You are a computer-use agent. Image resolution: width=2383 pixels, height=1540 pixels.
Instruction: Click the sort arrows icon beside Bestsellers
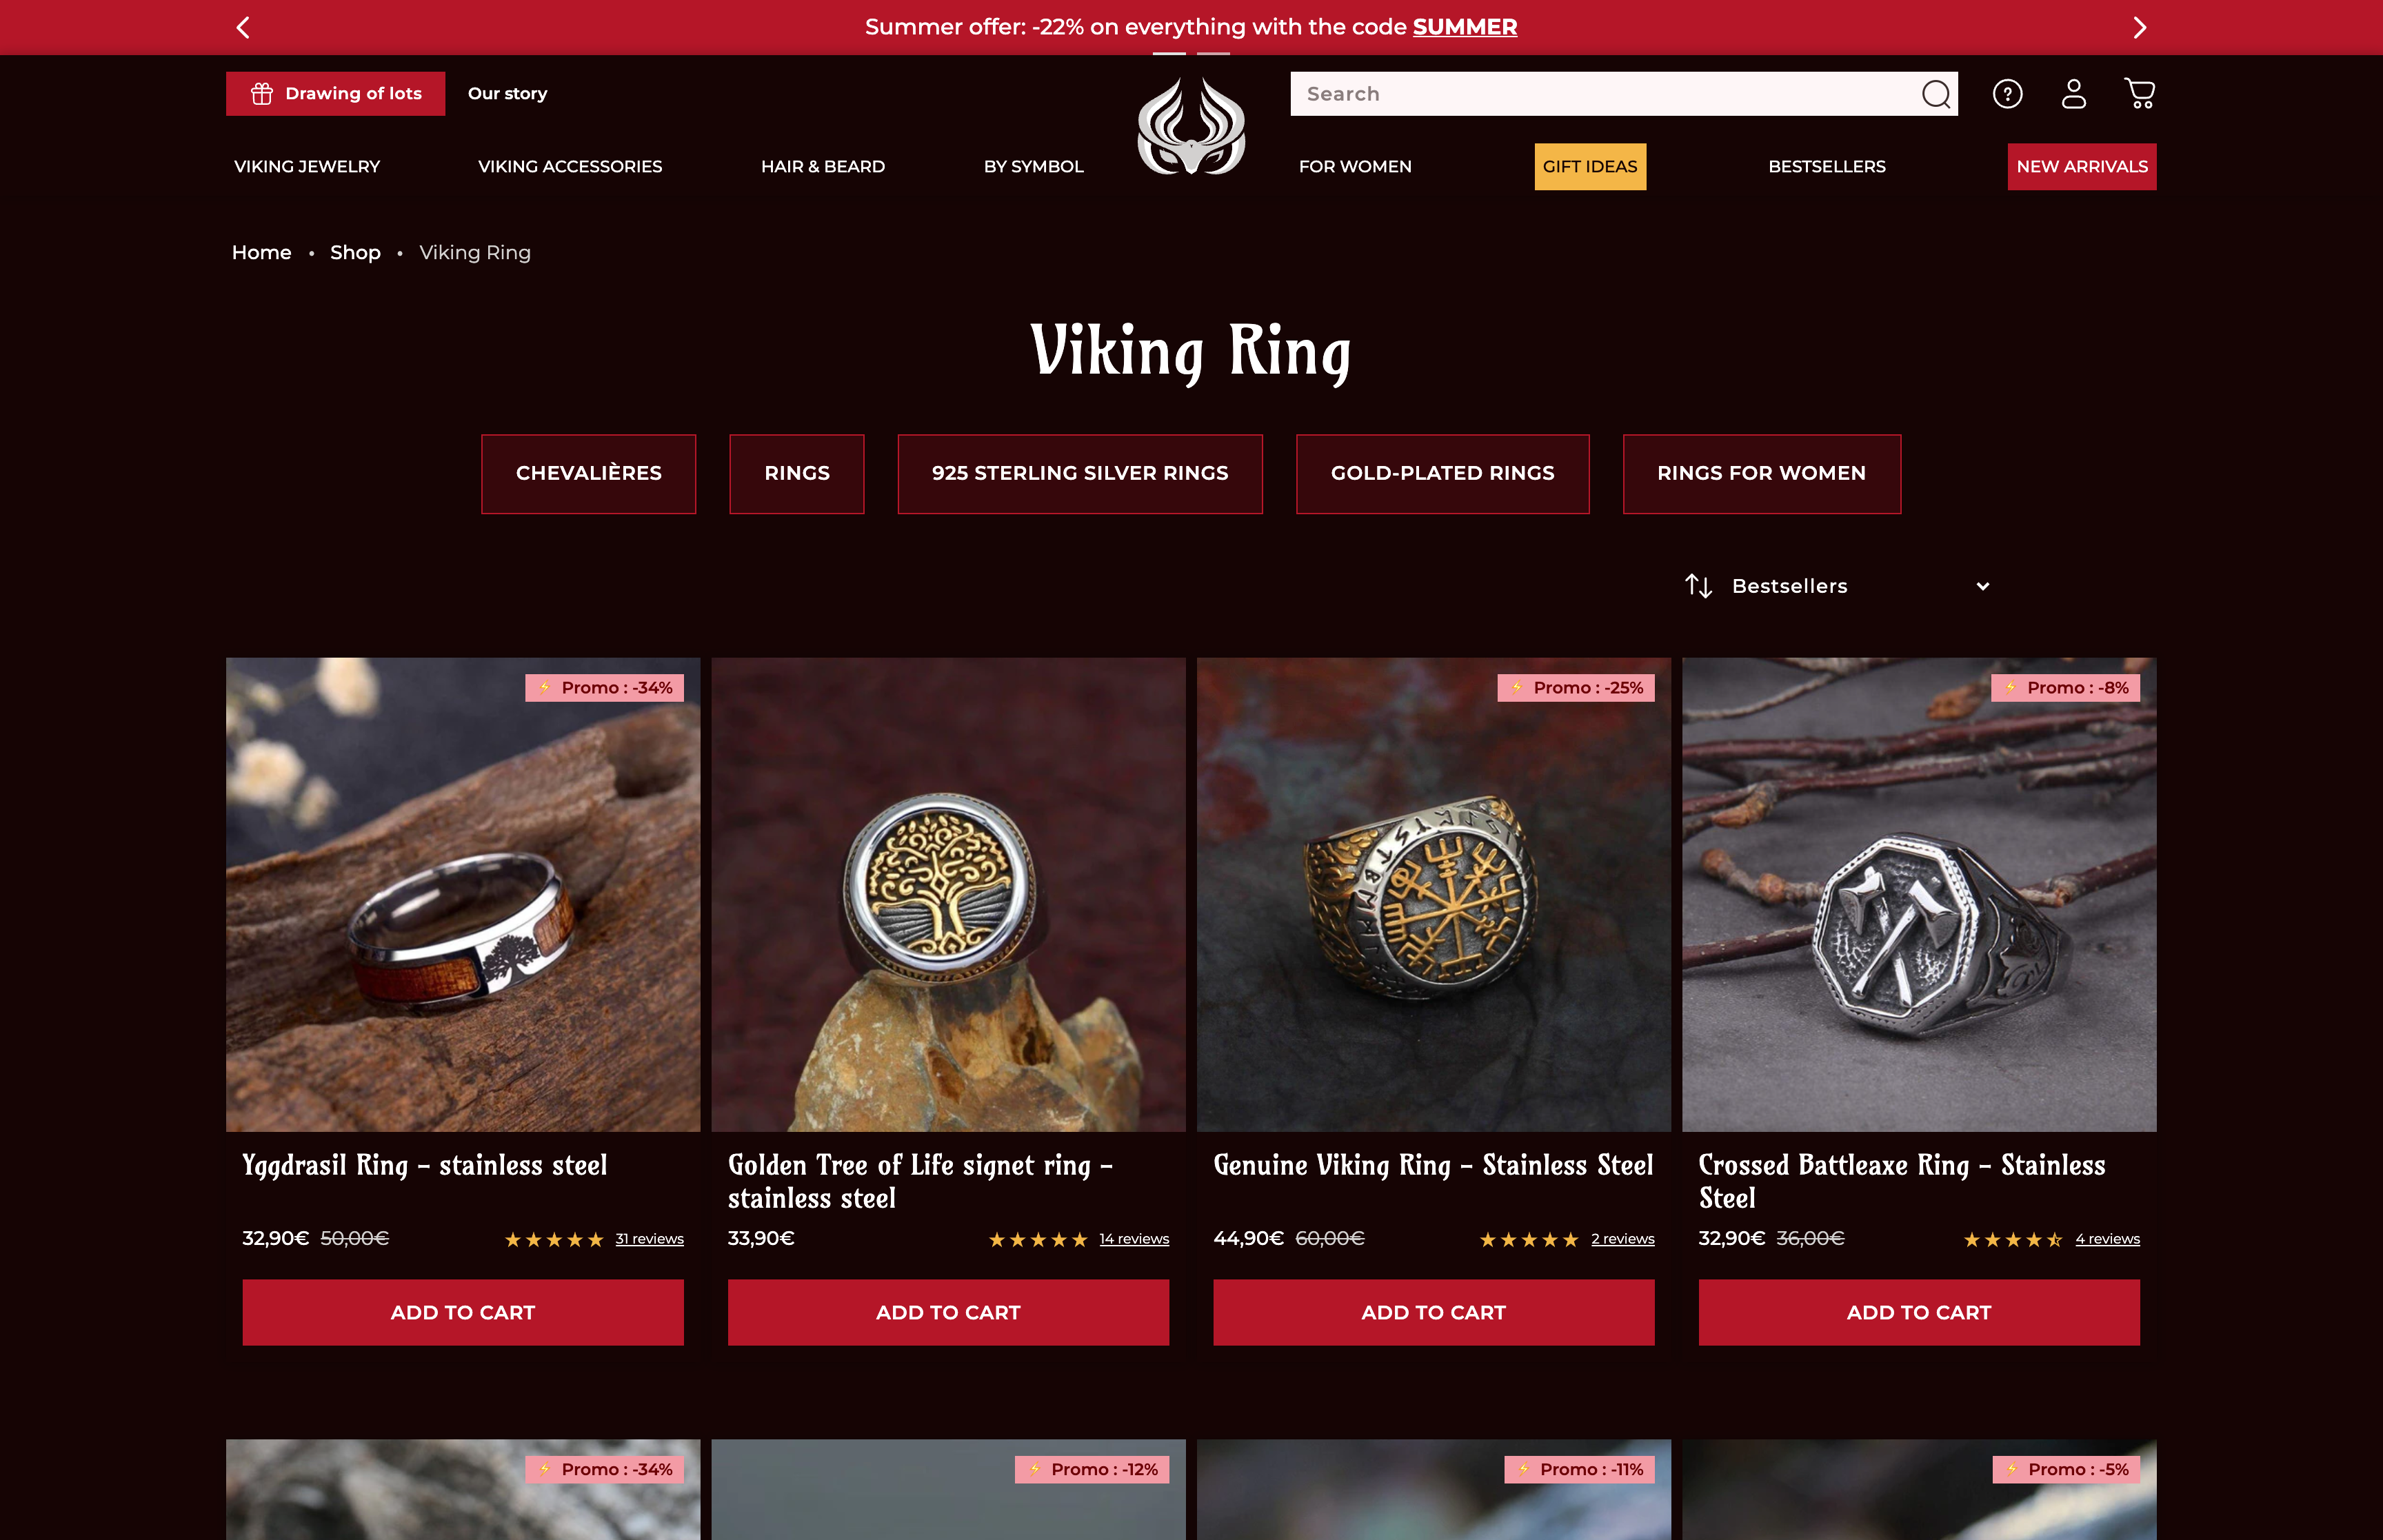coord(1699,586)
